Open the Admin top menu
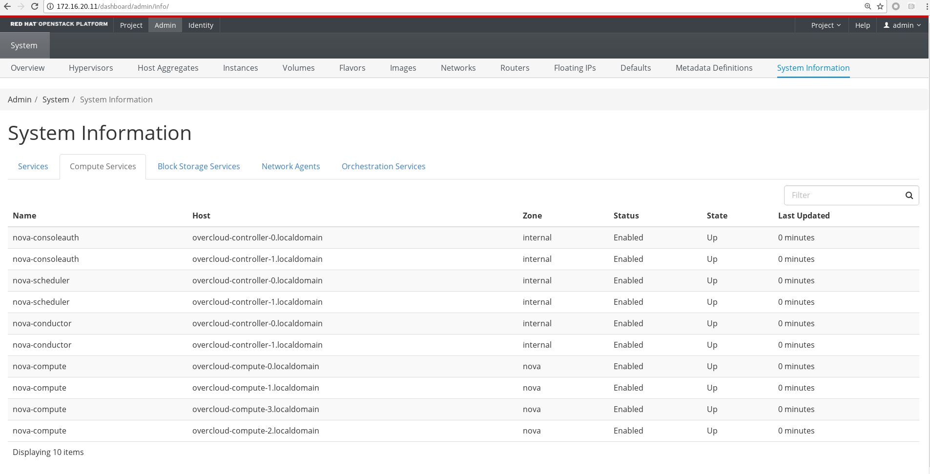This screenshot has width=930, height=474. pyautogui.click(x=165, y=25)
